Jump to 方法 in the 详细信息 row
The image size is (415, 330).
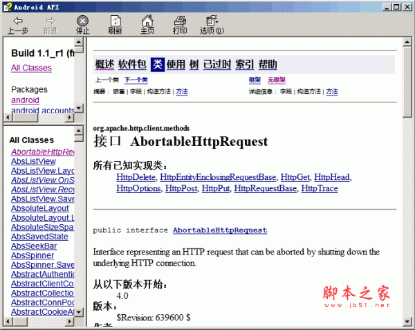(x=332, y=91)
